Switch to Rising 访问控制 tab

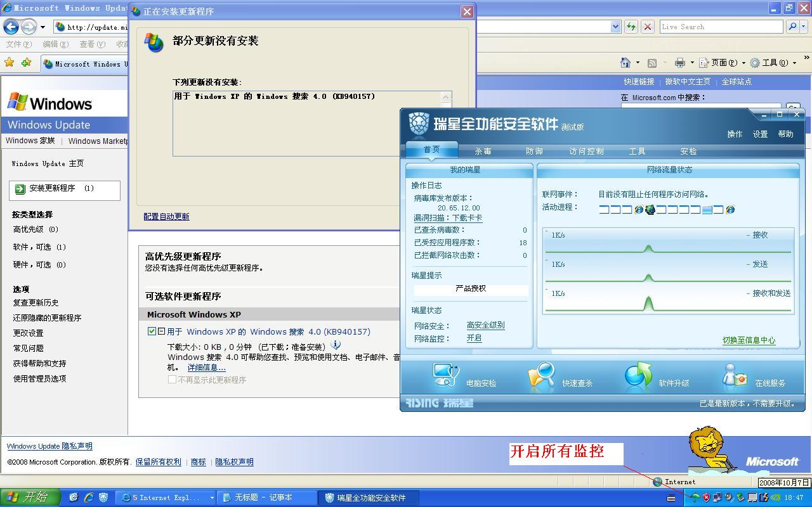[586, 151]
